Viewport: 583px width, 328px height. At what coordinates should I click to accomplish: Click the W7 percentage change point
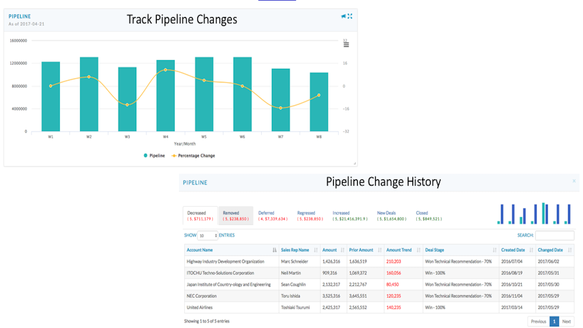point(281,108)
